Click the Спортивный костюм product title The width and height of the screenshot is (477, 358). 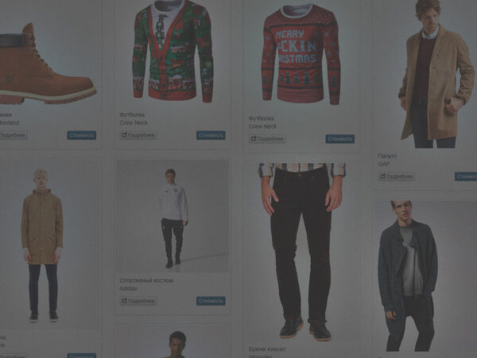pos(146,280)
